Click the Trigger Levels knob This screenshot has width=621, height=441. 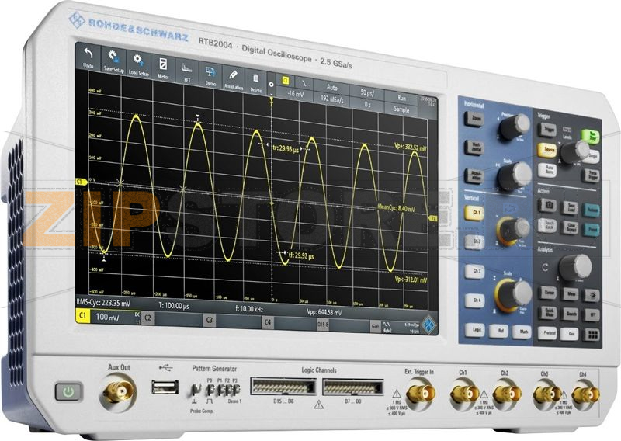575,151
